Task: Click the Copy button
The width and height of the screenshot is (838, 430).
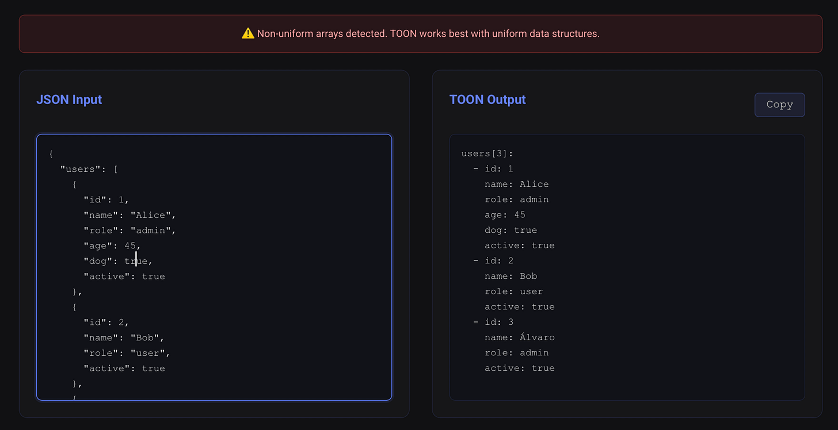Action: point(779,105)
